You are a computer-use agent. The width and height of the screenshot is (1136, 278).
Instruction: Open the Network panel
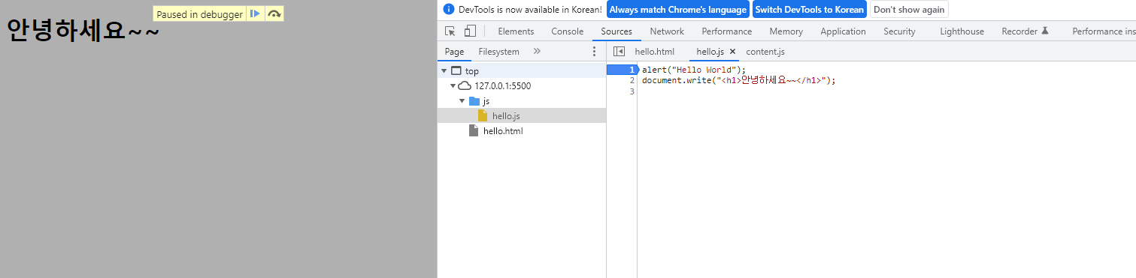667,31
